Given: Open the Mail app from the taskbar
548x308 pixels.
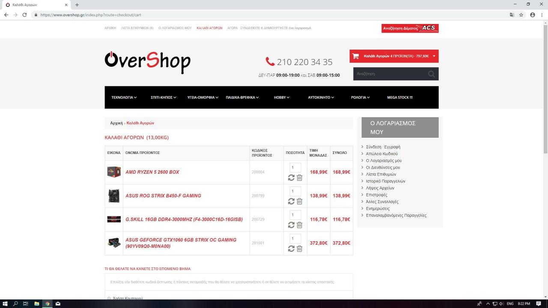Looking at the screenshot, I should pyautogui.click(x=58, y=304).
